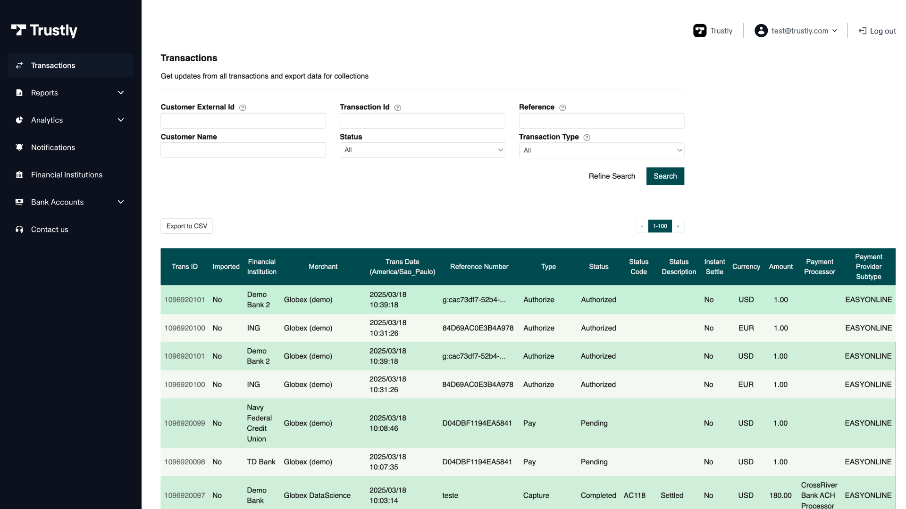Image resolution: width=906 pixels, height=509 pixels.
Task: Click the Customer External Id help icon
Action: click(243, 108)
